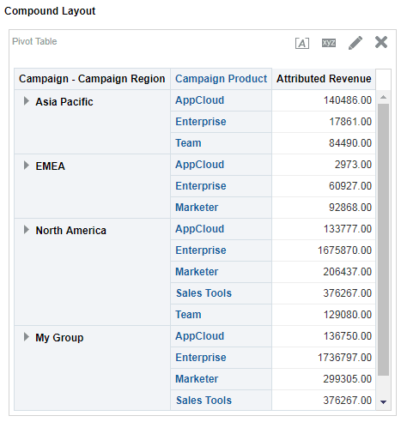
Task: Open the pencil Edit View icon
Action: tap(355, 43)
